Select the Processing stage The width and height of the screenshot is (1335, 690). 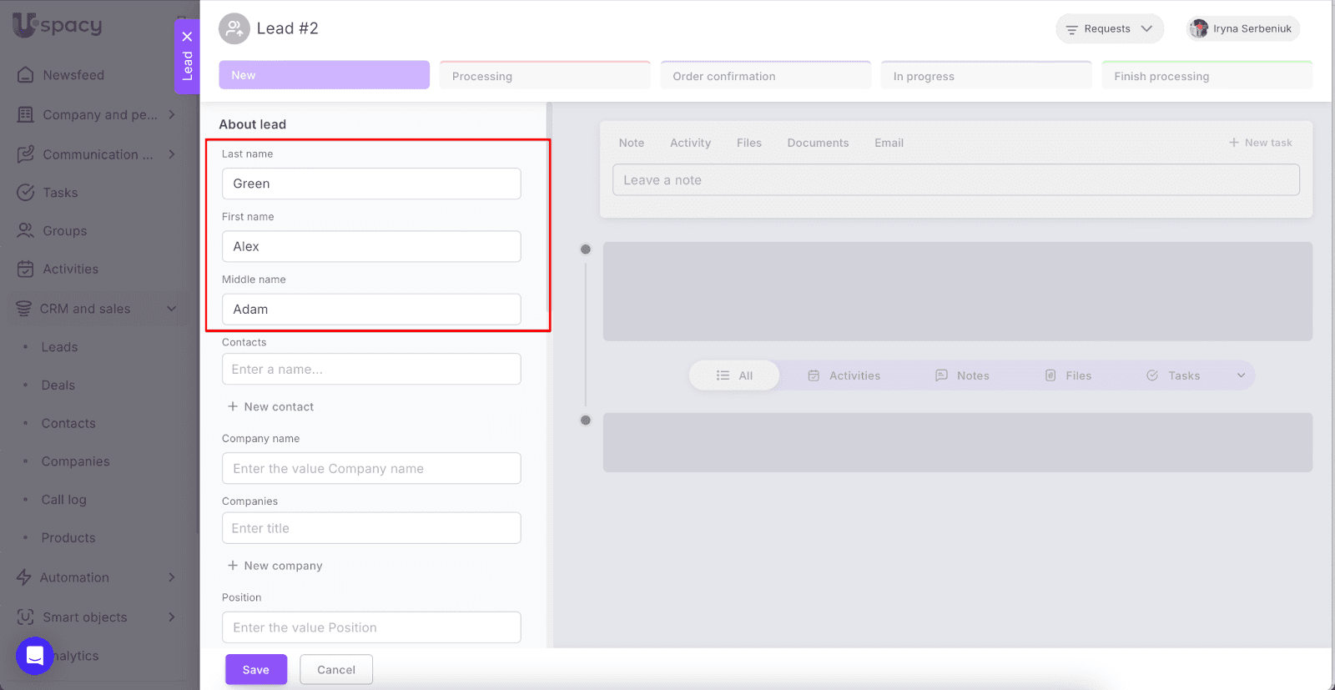point(544,76)
